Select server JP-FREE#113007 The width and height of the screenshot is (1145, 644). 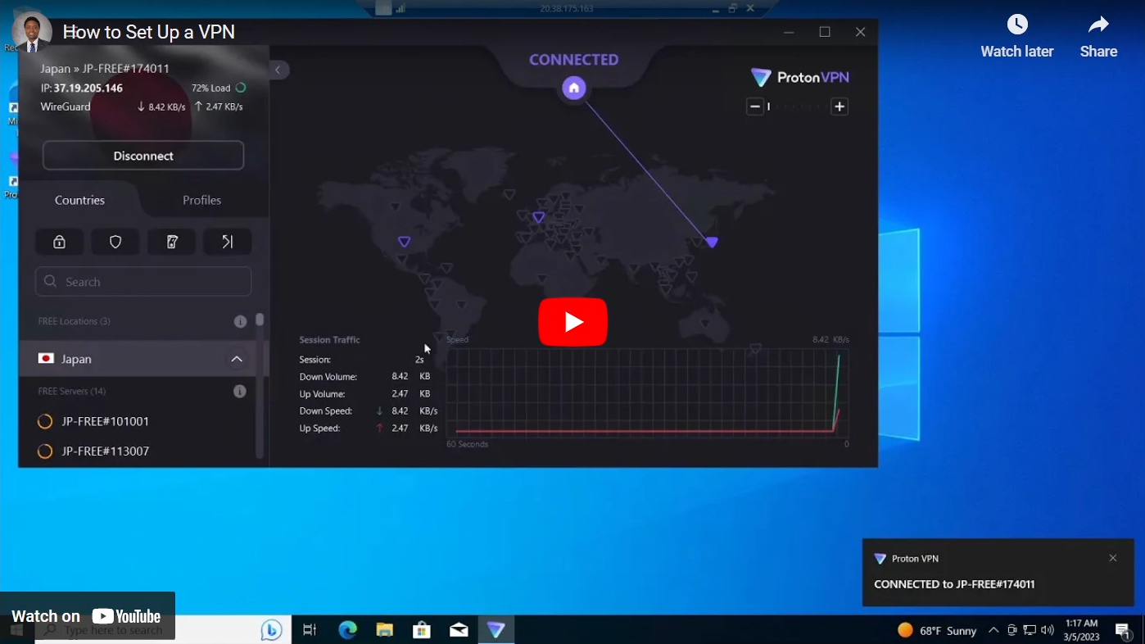(x=104, y=451)
